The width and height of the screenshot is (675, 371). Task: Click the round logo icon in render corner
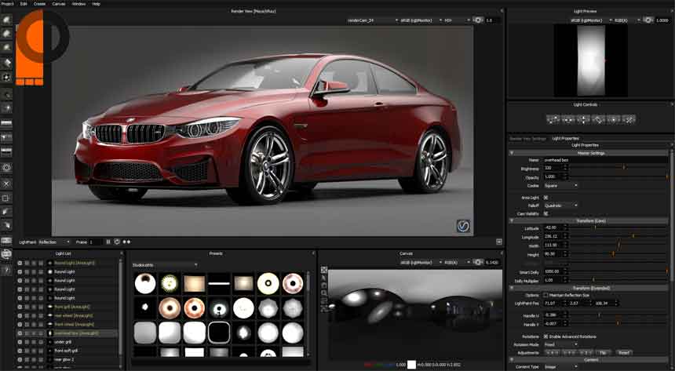coord(463,226)
